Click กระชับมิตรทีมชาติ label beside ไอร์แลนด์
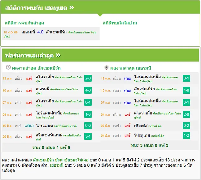Viewport: 201px width, 180px height. pyautogui.click(x=65, y=126)
